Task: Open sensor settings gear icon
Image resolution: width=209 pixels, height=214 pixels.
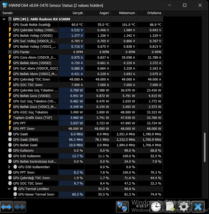Action: [184, 207]
